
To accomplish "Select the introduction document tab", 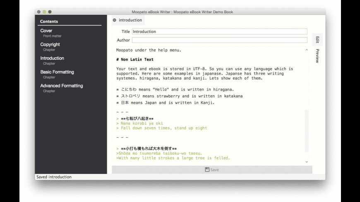I will click(130, 20).
